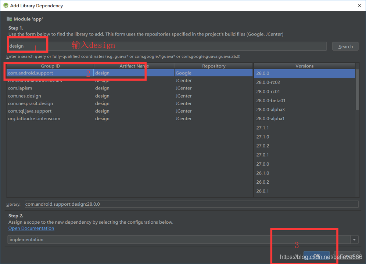Image resolution: width=366 pixels, height=264 pixels.
Task: Click design artifact cell of com.nes.design
Action: click(134, 96)
